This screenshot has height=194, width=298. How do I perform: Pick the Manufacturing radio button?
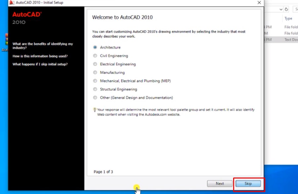pos(95,73)
